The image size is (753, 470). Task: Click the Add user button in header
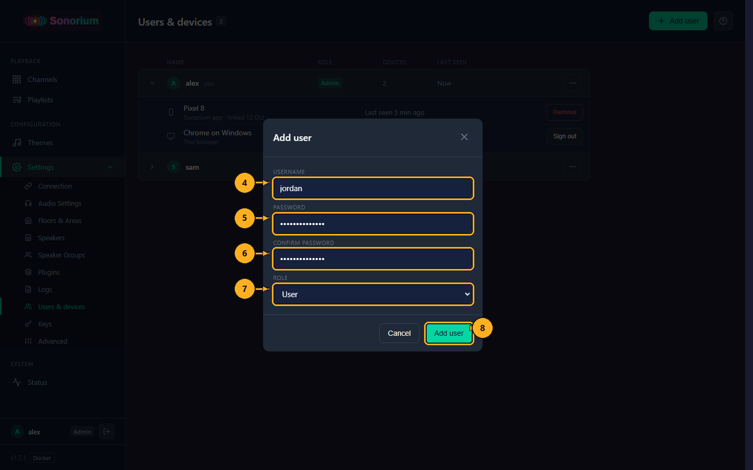click(x=678, y=21)
